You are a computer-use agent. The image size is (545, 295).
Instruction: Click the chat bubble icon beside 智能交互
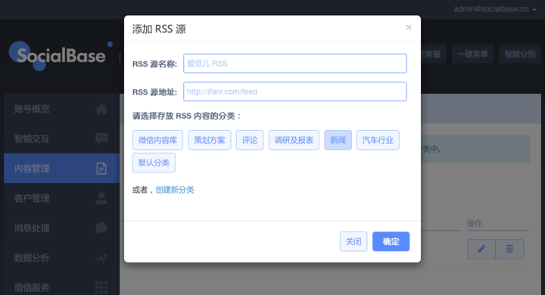coord(101,138)
